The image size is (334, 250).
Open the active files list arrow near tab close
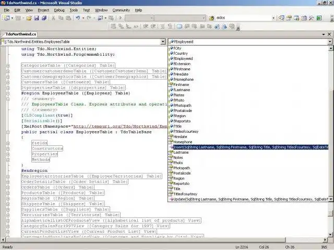[x=324, y=34]
